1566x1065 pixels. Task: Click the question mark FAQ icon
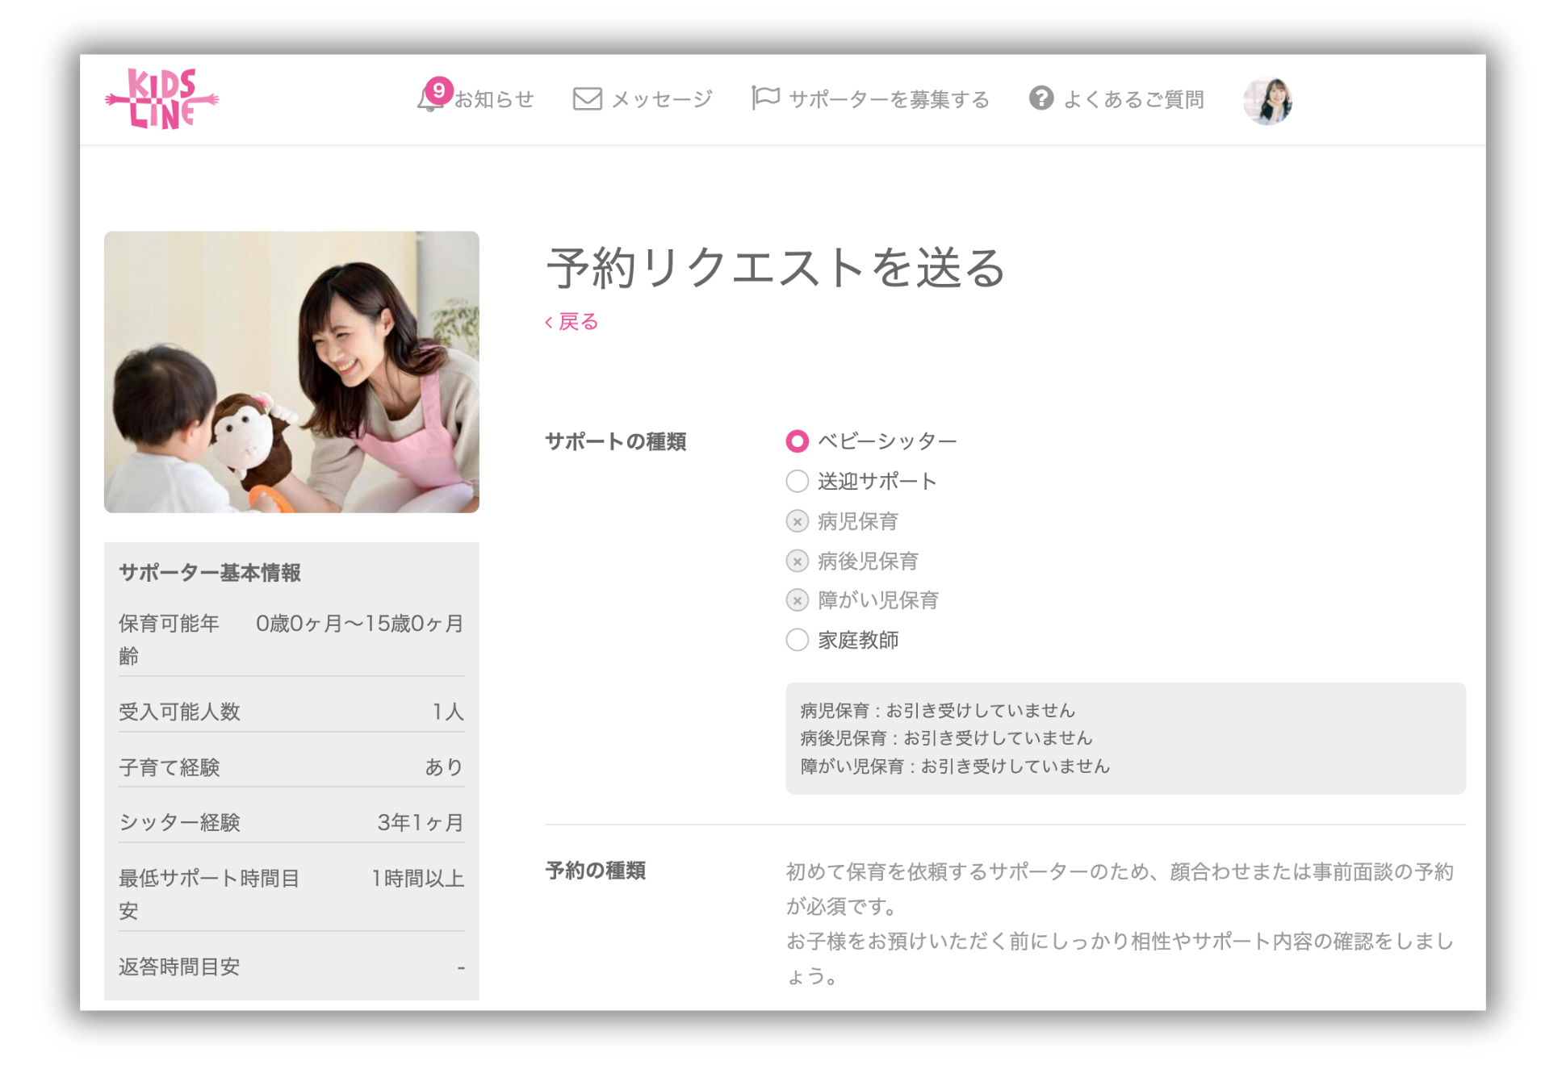pos(1041,98)
